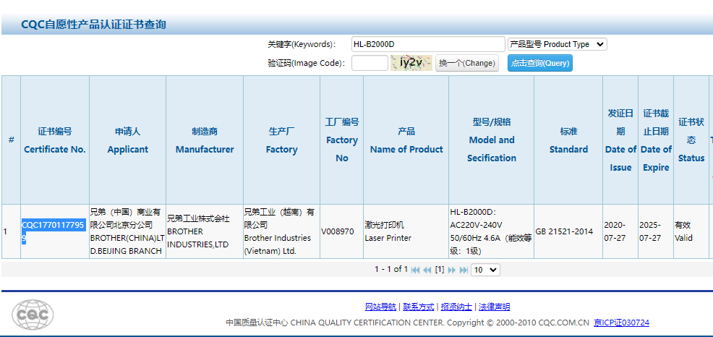Click the Certificate No. column header
Viewport: 713px width, 337px height.
point(55,140)
